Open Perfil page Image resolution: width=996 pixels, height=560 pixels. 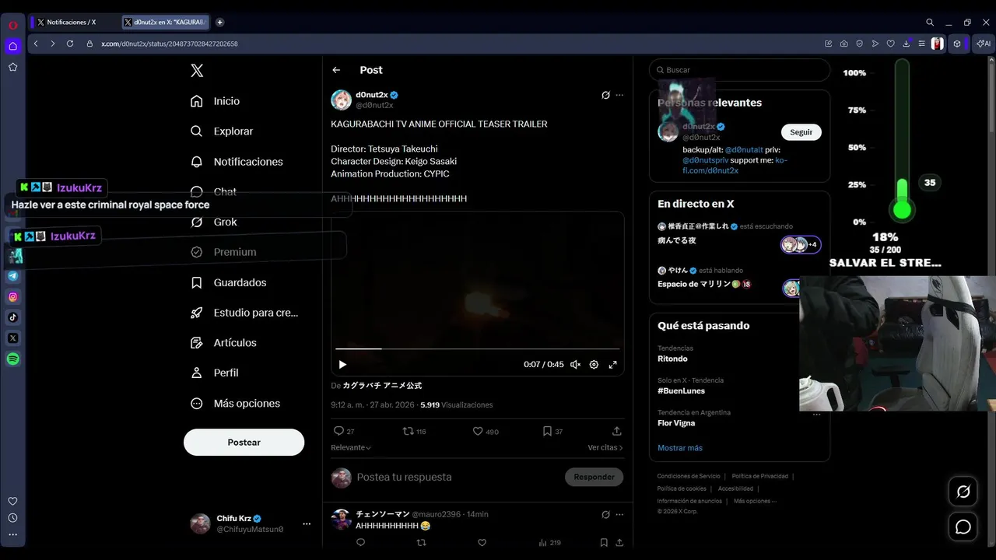click(215, 373)
